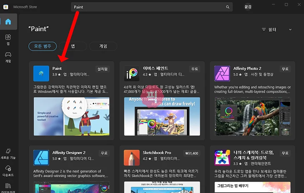Click the 필터 filter label
Viewport: 304px width, 193px height.
click(272, 30)
